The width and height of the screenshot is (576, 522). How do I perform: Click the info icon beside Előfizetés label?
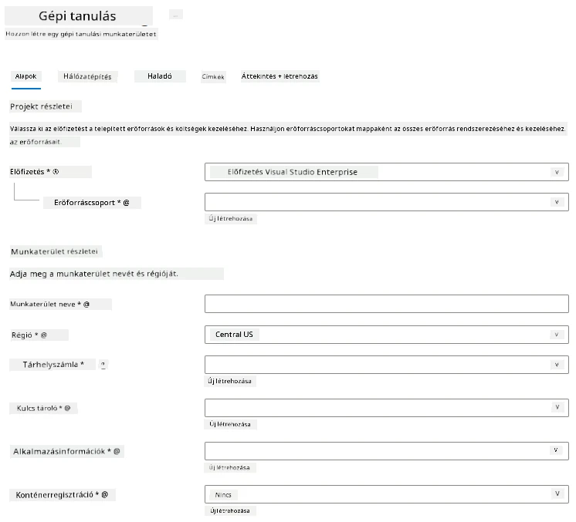point(56,171)
